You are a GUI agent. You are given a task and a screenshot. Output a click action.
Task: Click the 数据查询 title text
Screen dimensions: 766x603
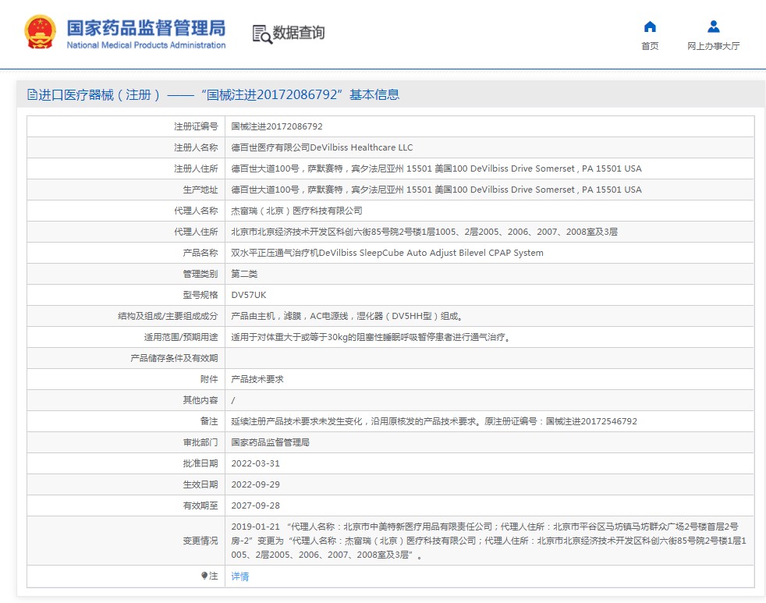click(299, 33)
